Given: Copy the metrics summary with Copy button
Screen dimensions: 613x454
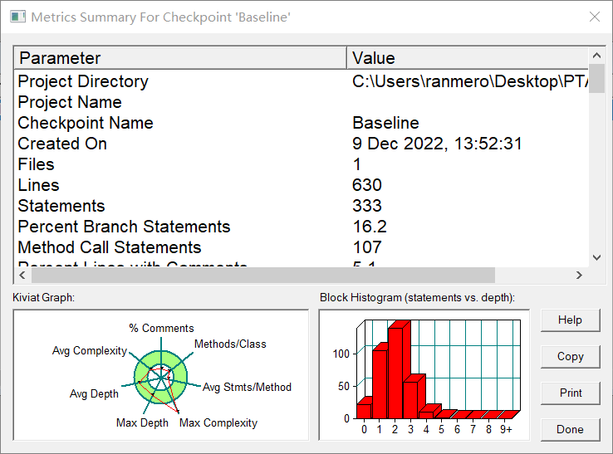Looking at the screenshot, I should point(570,357).
